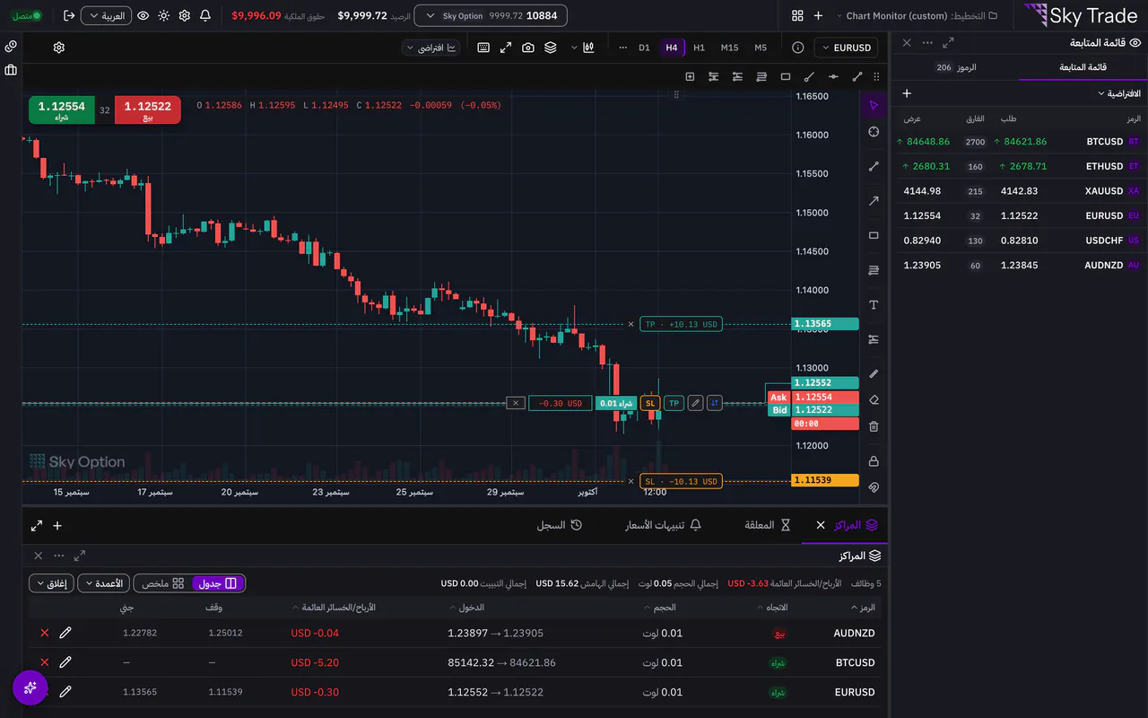
Task: Add a symbol with the watchlist plus icon
Action: [x=907, y=93]
